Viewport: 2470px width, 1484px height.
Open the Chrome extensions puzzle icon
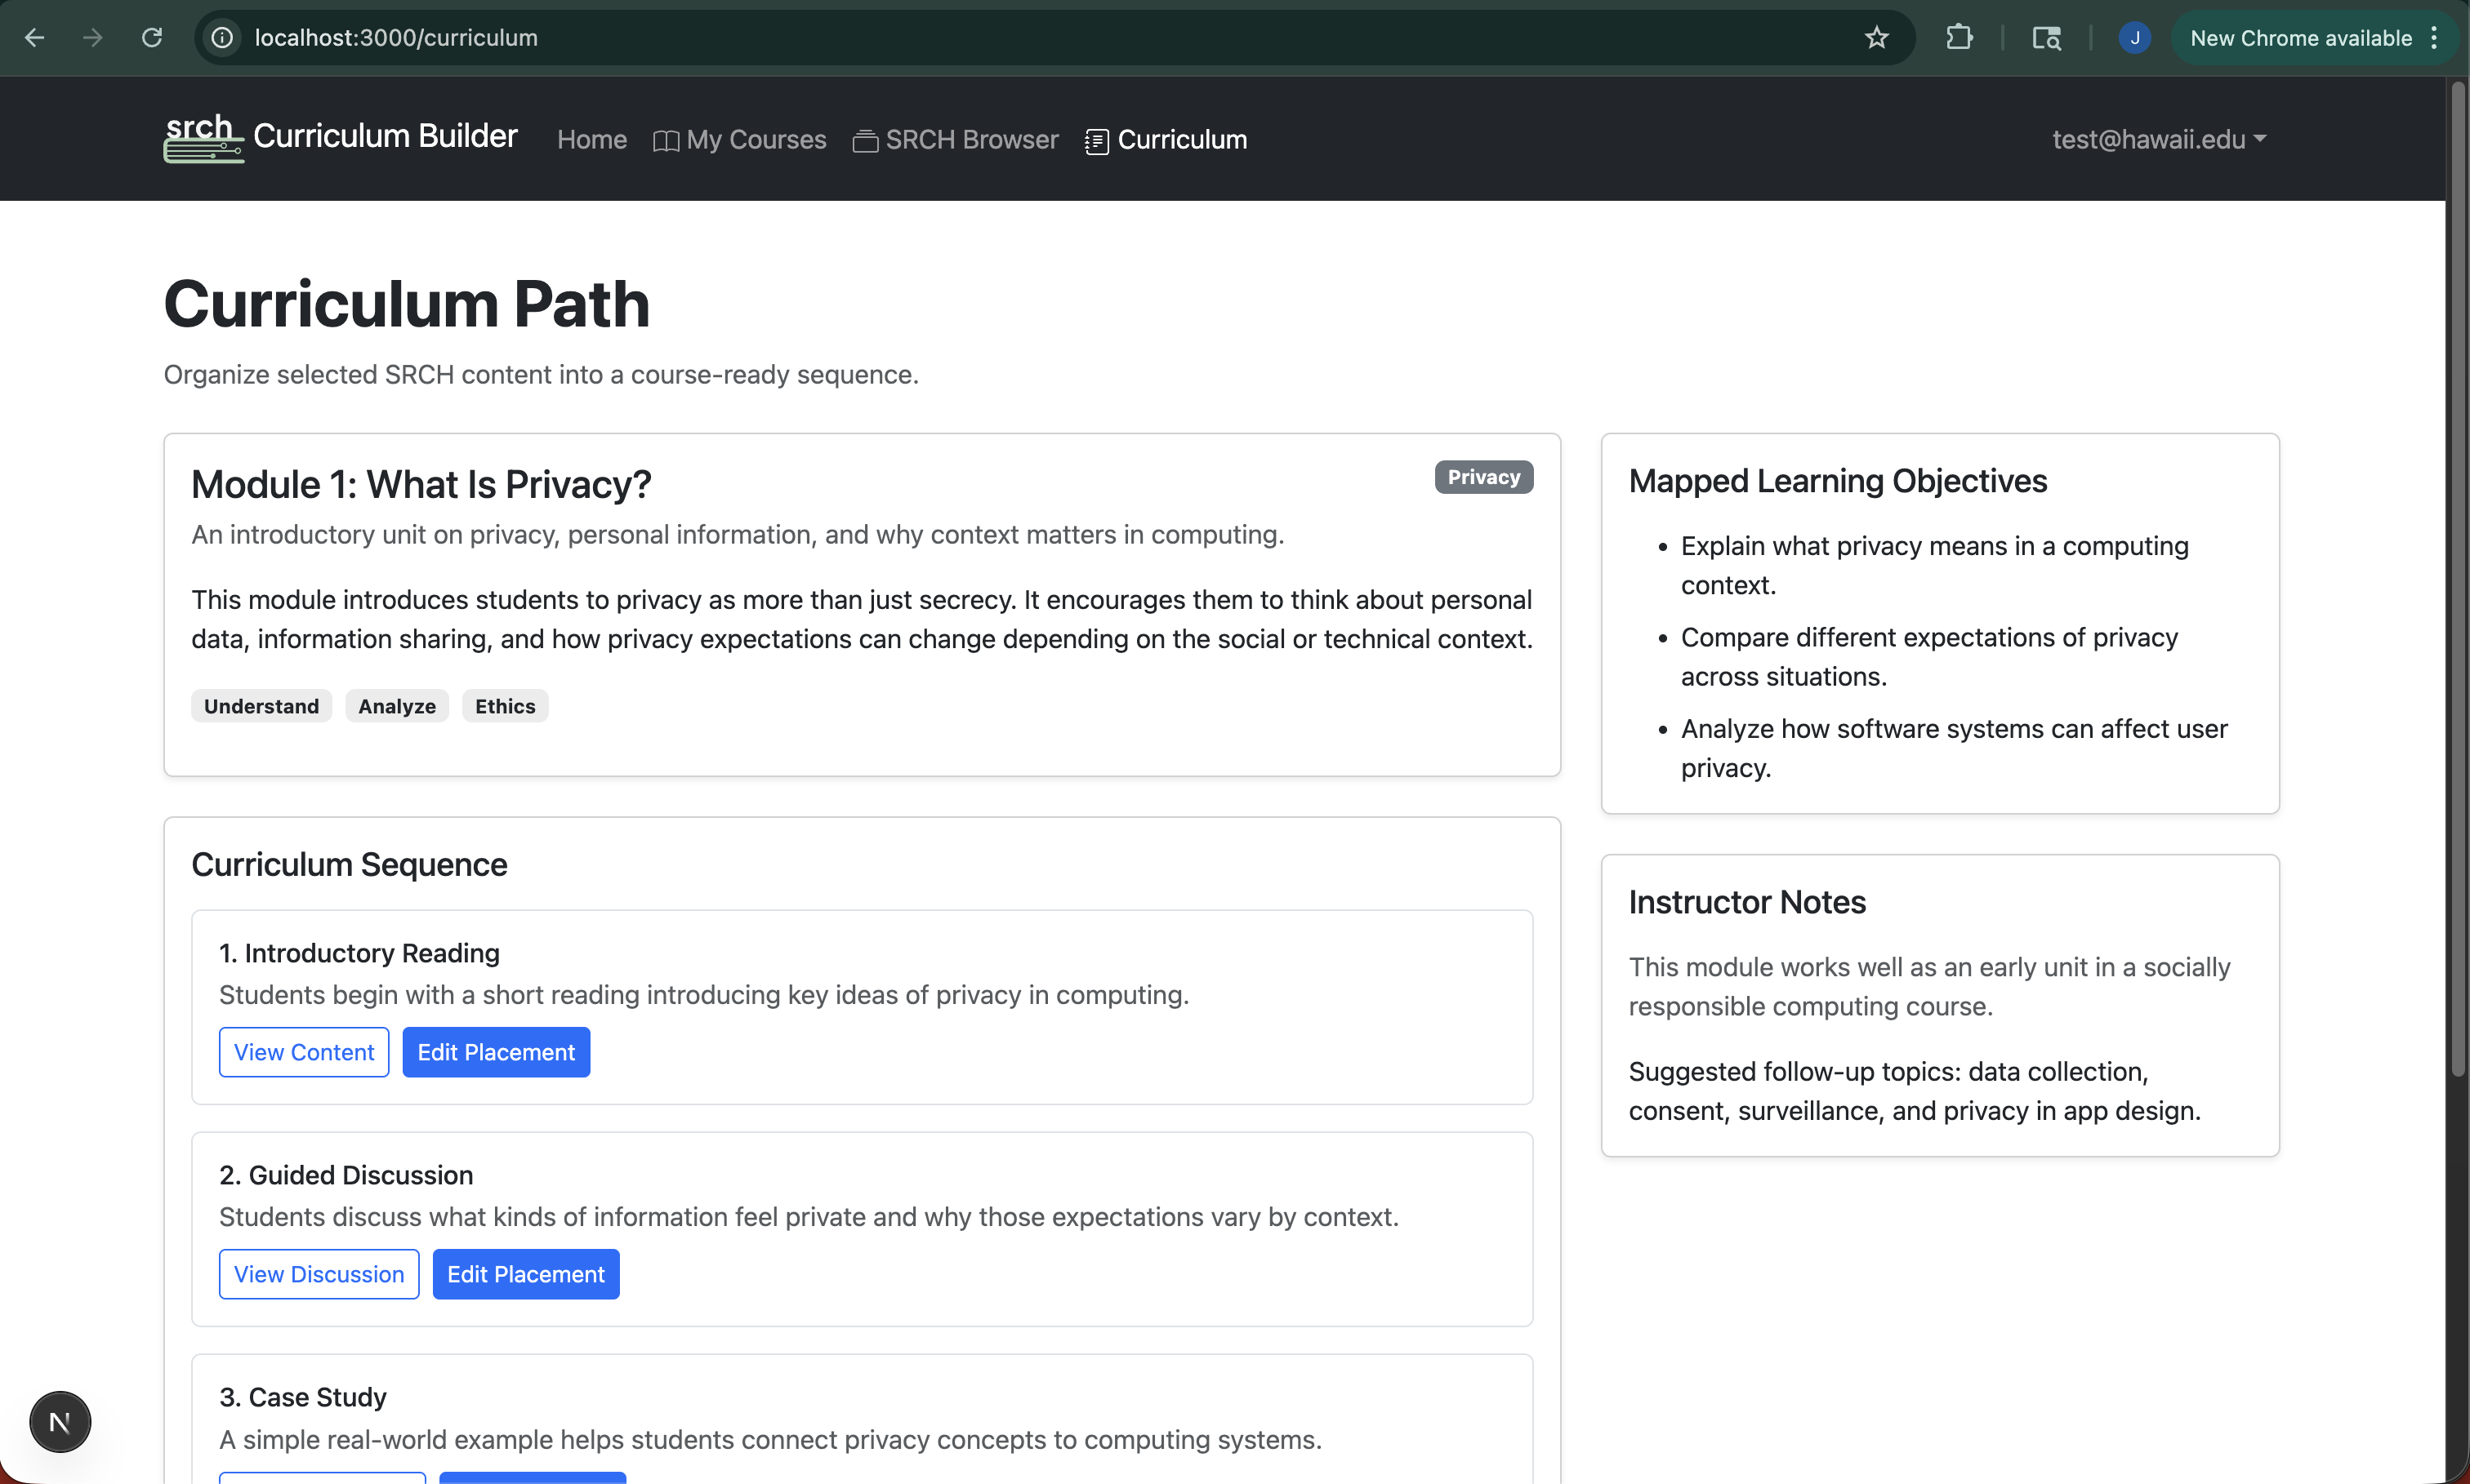point(1959,38)
